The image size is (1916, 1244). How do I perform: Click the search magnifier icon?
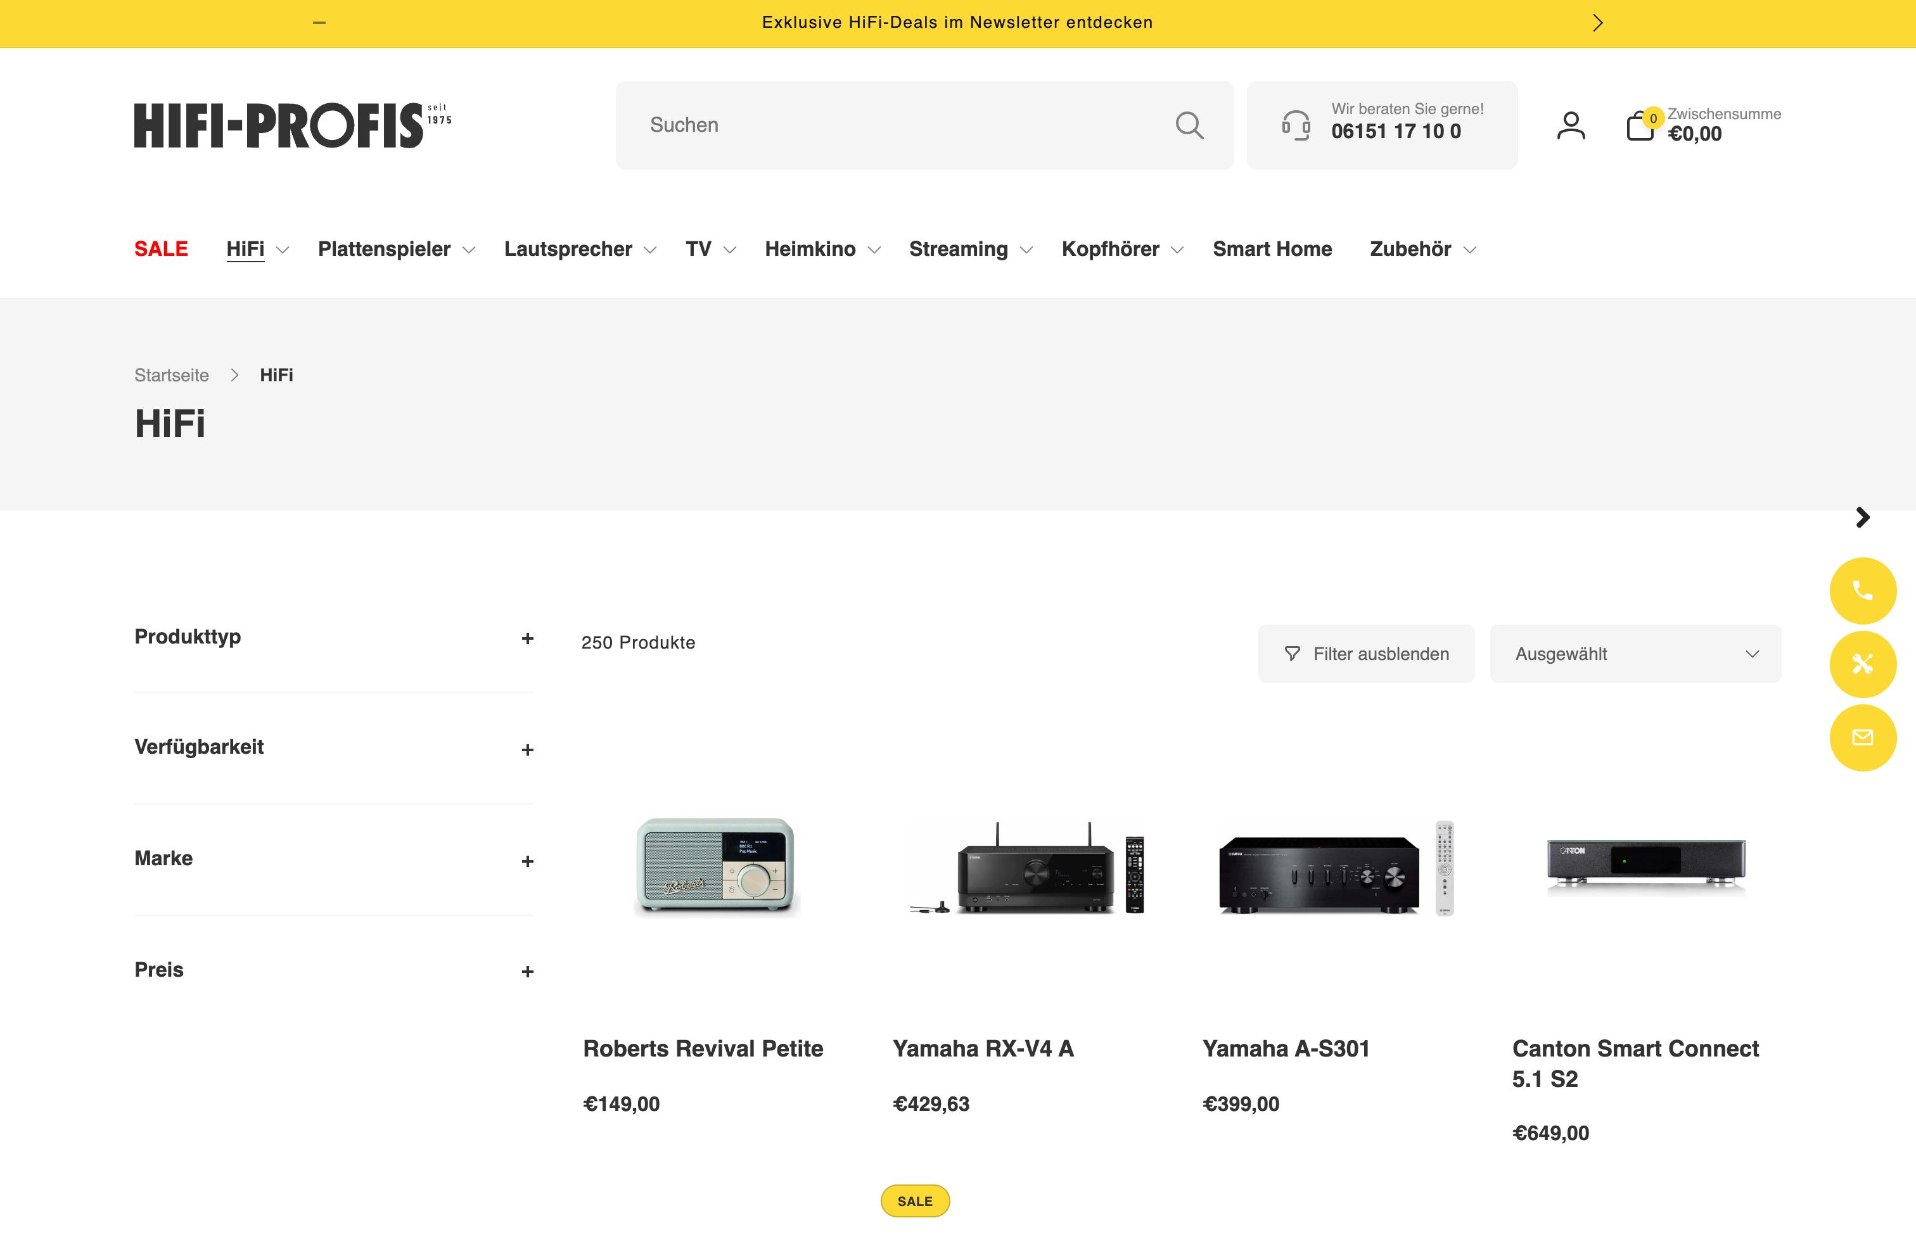(x=1189, y=125)
